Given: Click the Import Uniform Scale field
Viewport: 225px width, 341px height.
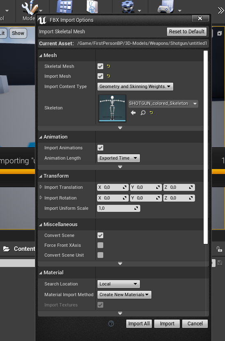Looking at the screenshot, I should click(118, 208).
